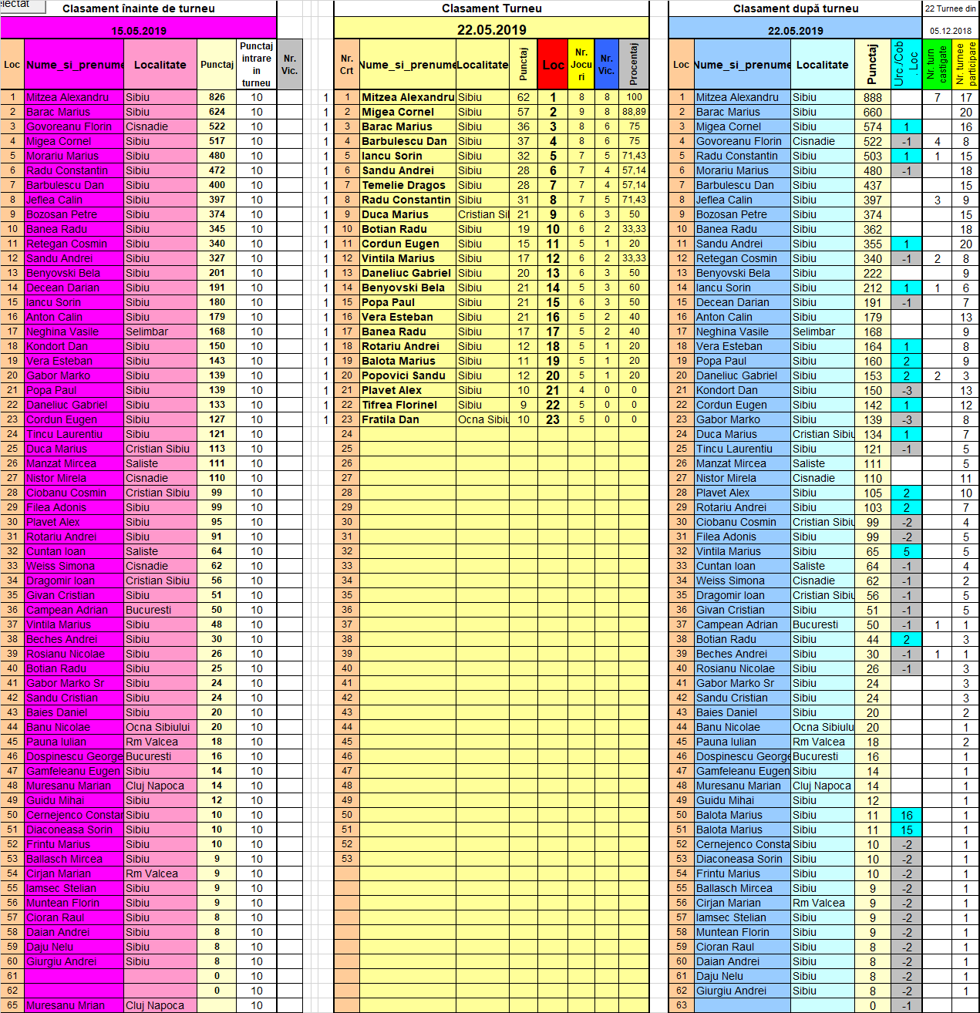Select score 574 for Migea Cornel
This screenshot has width=980, height=1013.
tap(872, 126)
